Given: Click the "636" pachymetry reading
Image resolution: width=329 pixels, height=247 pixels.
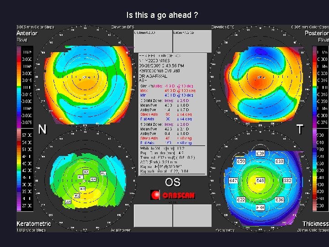Looking at the screenshot, I should click(279, 199).
